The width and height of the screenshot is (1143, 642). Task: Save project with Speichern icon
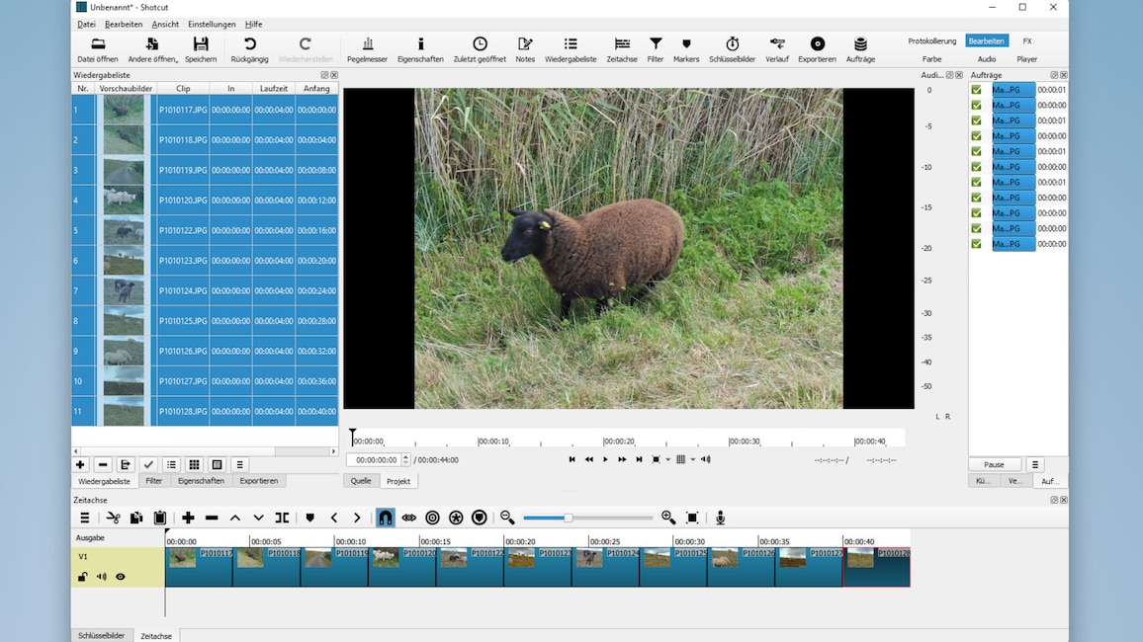(201, 49)
